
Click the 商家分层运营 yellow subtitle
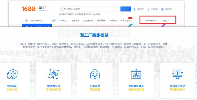click(136, 90)
